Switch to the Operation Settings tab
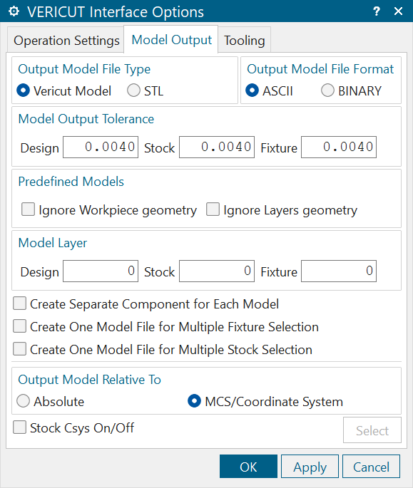Screen dimensions: 413x488 pos(66,41)
